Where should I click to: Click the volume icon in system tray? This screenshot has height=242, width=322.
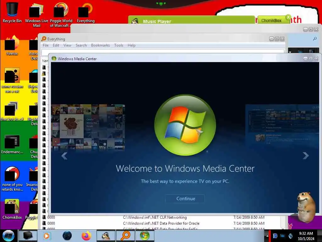(x=290, y=236)
